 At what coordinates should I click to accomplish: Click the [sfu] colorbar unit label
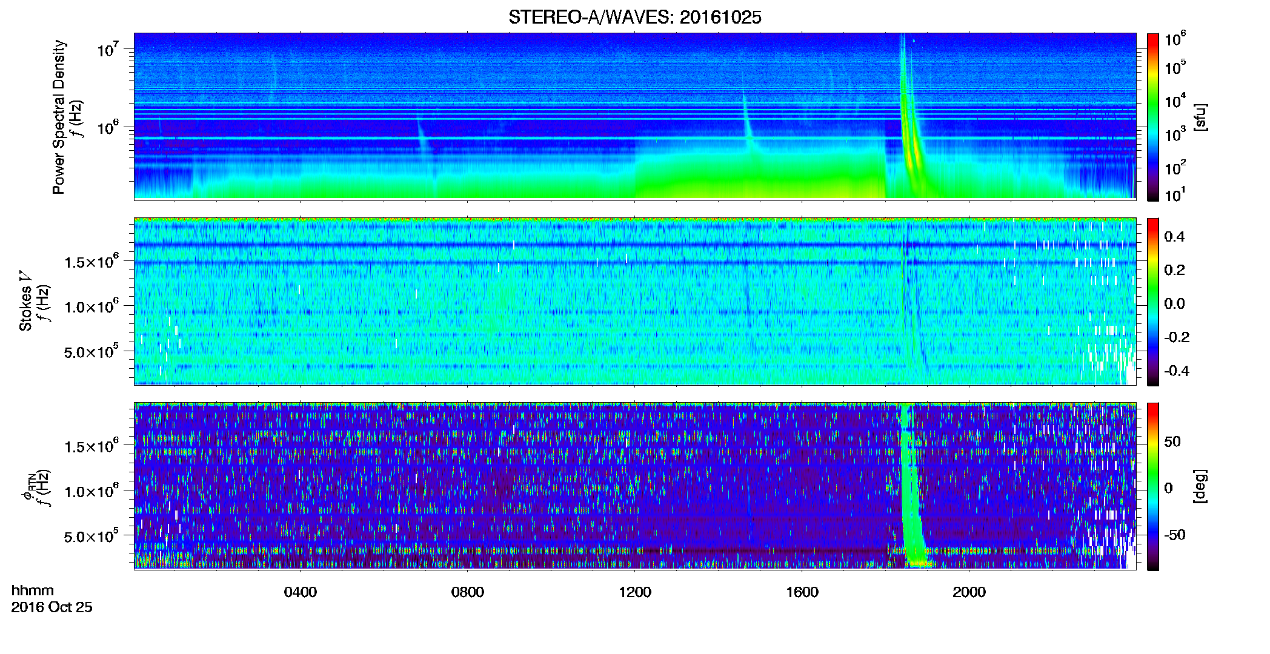point(1200,117)
